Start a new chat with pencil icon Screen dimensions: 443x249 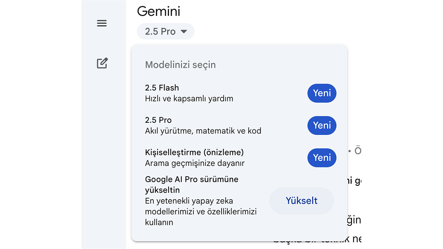[x=102, y=63]
